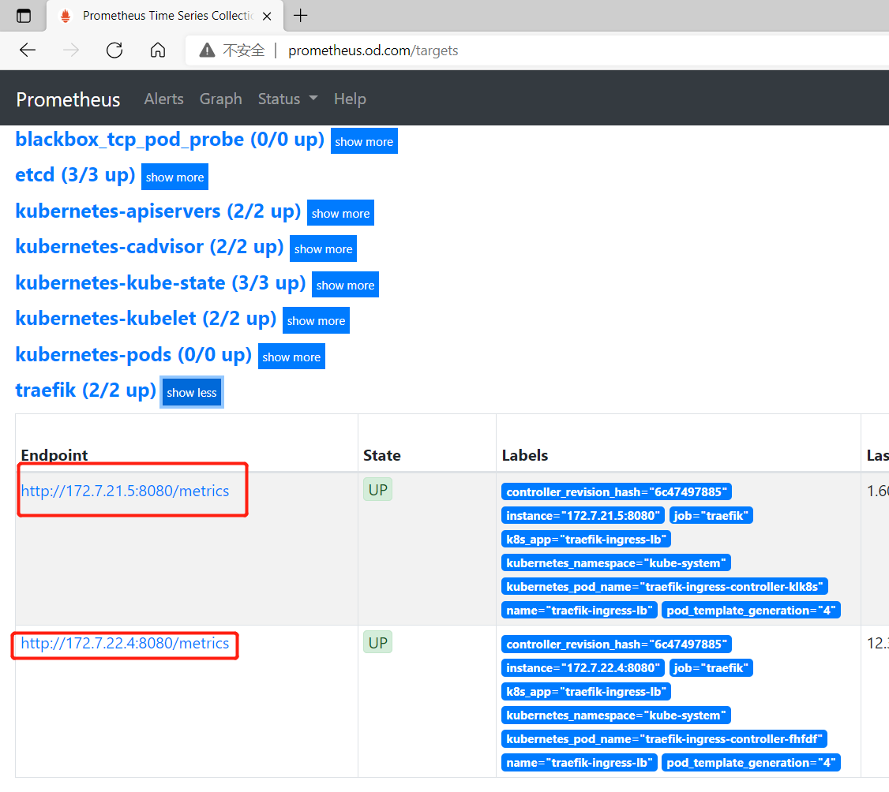The height and width of the screenshot is (792, 889).
Task: Reload the current page
Action: pos(114,50)
